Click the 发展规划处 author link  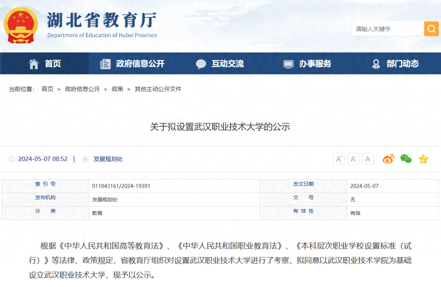pos(108,159)
